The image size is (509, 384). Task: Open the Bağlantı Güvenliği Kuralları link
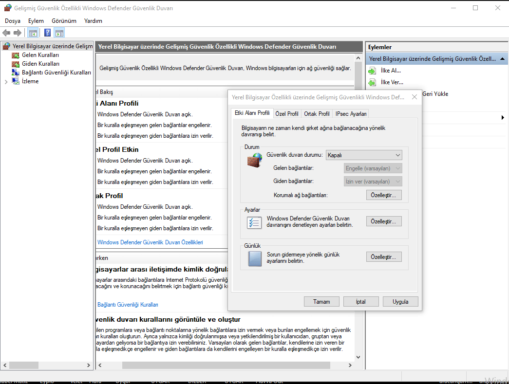pos(128,305)
